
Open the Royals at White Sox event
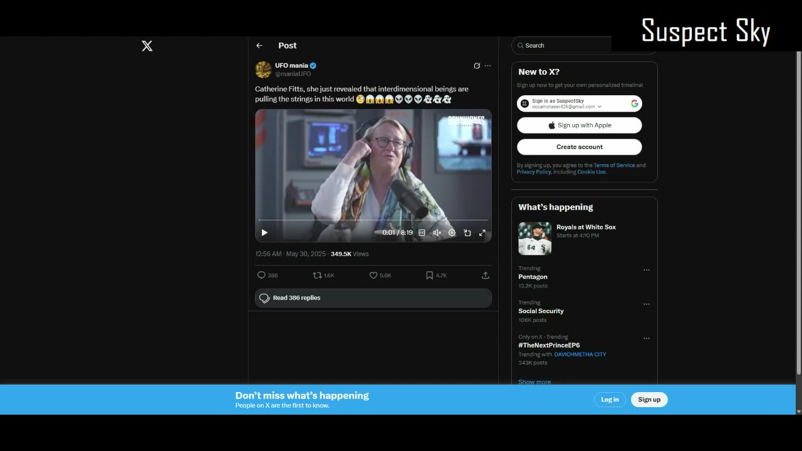[x=586, y=227]
